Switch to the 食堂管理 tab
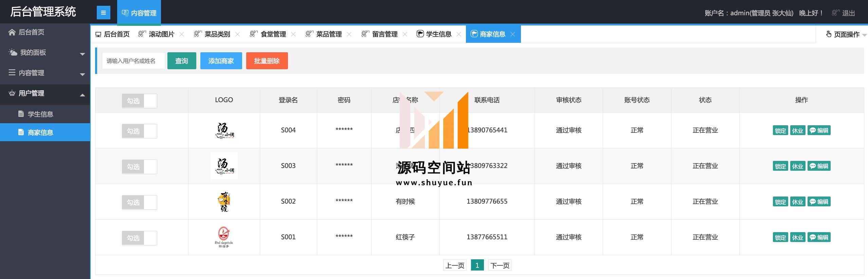Image resolution: width=868 pixels, height=279 pixels. [273, 34]
